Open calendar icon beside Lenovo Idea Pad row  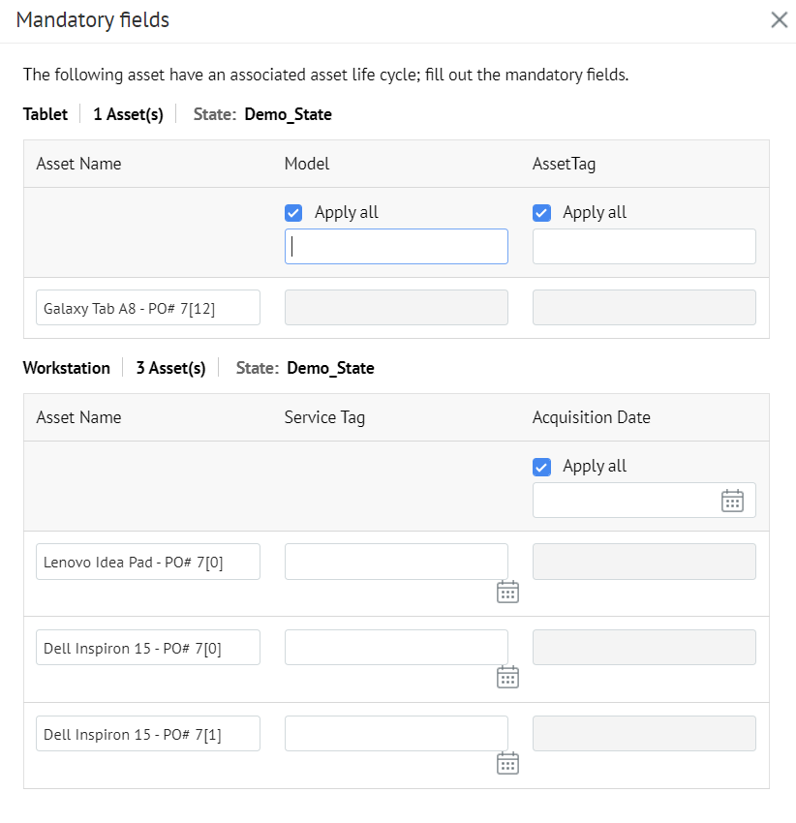507,592
